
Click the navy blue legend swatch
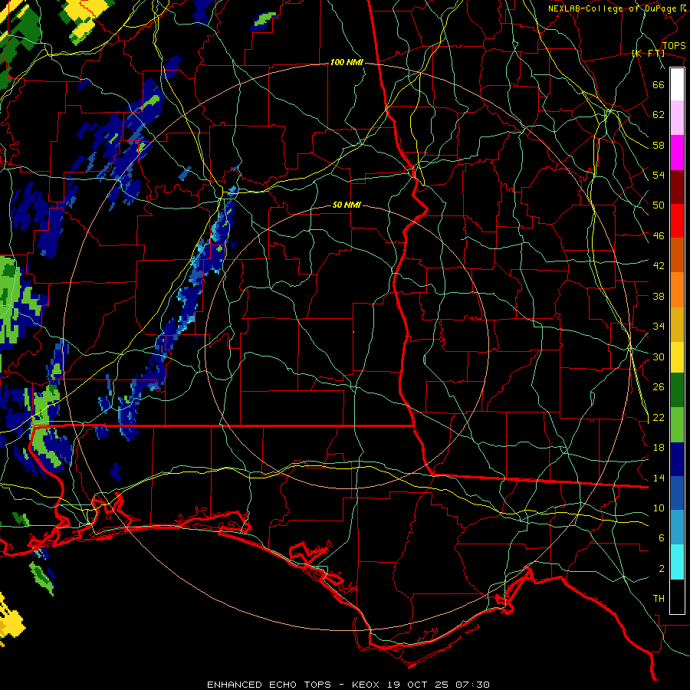[x=677, y=459]
